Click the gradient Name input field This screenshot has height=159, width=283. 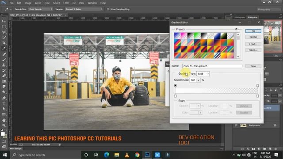click(212, 66)
